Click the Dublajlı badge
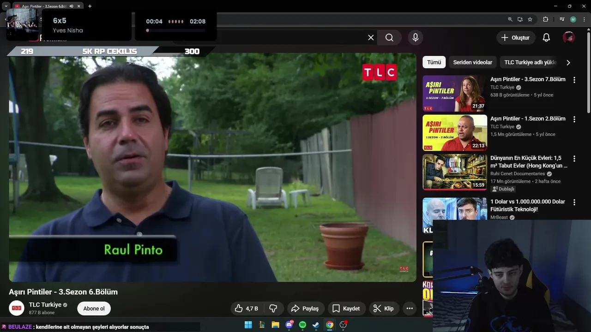The width and height of the screenshot is (591, 332). (503, 189)
